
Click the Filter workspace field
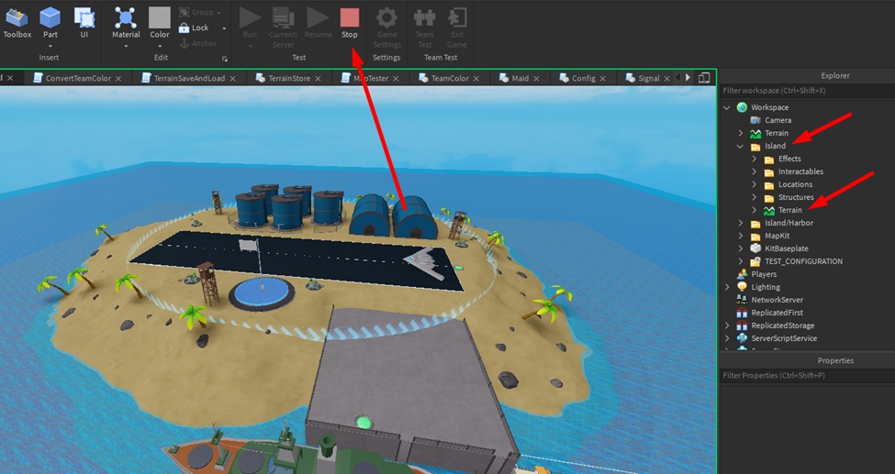tap(807, 90)
